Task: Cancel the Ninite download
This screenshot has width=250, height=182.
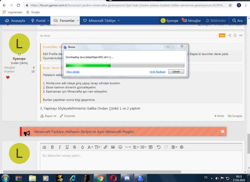Action: click(176, 72)
